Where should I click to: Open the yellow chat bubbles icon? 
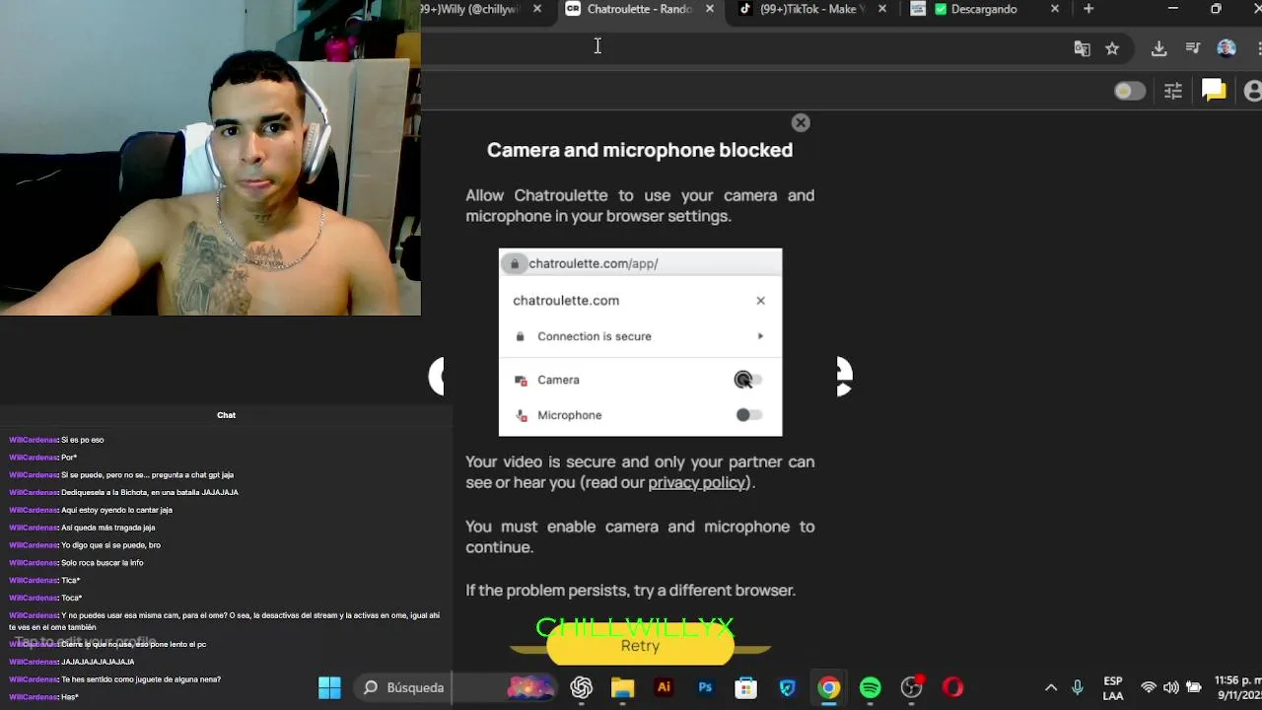pos(1214,91)
